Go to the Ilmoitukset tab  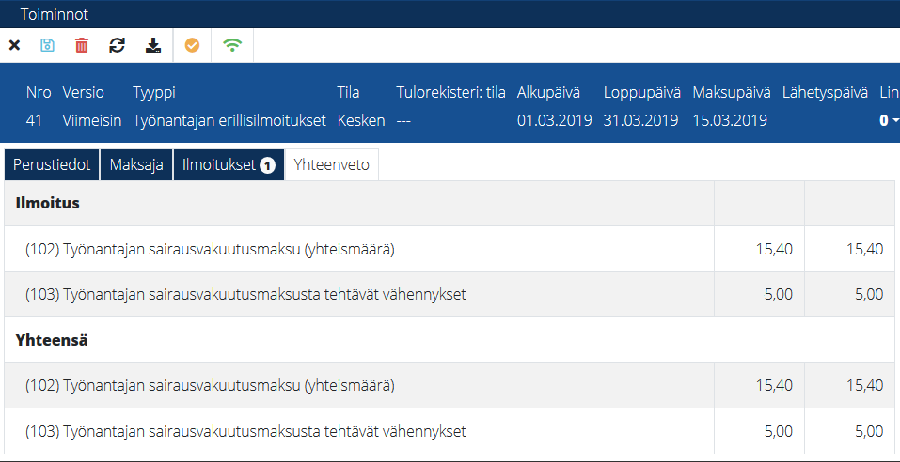pyautogui.click(x=219, y=165)
